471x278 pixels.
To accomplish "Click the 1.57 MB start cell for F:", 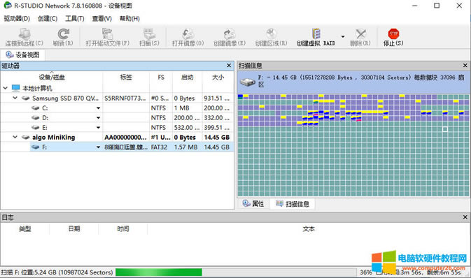I will click(x=186, y=147).
